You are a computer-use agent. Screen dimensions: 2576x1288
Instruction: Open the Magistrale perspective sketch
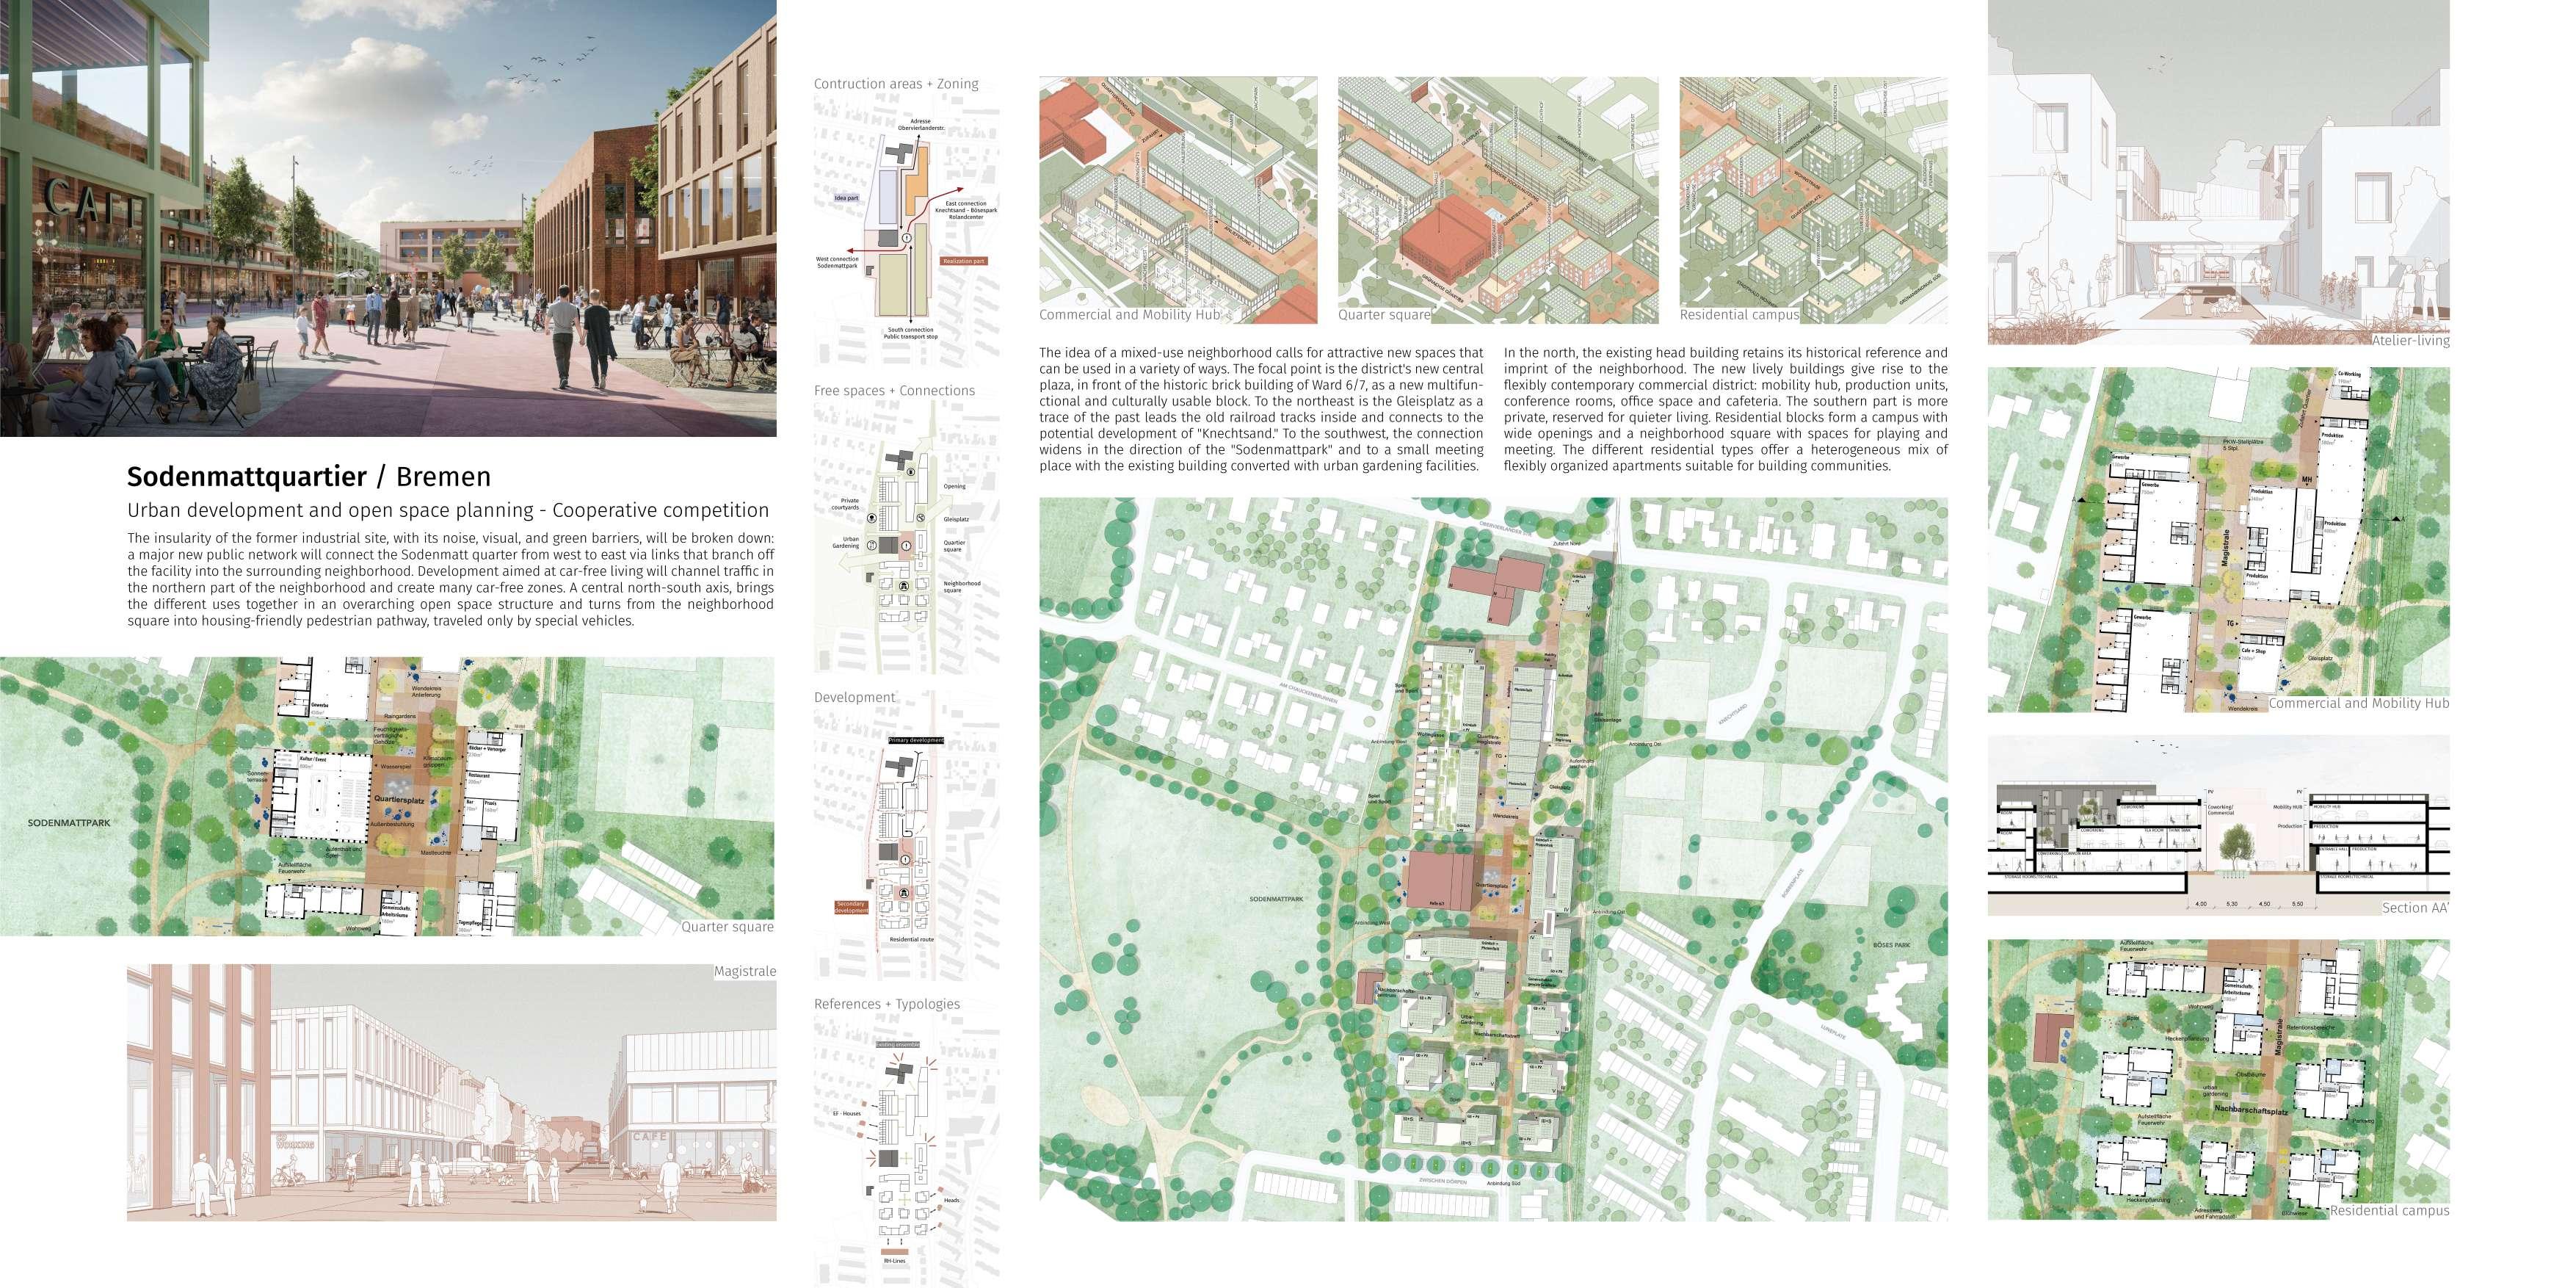451,1093
